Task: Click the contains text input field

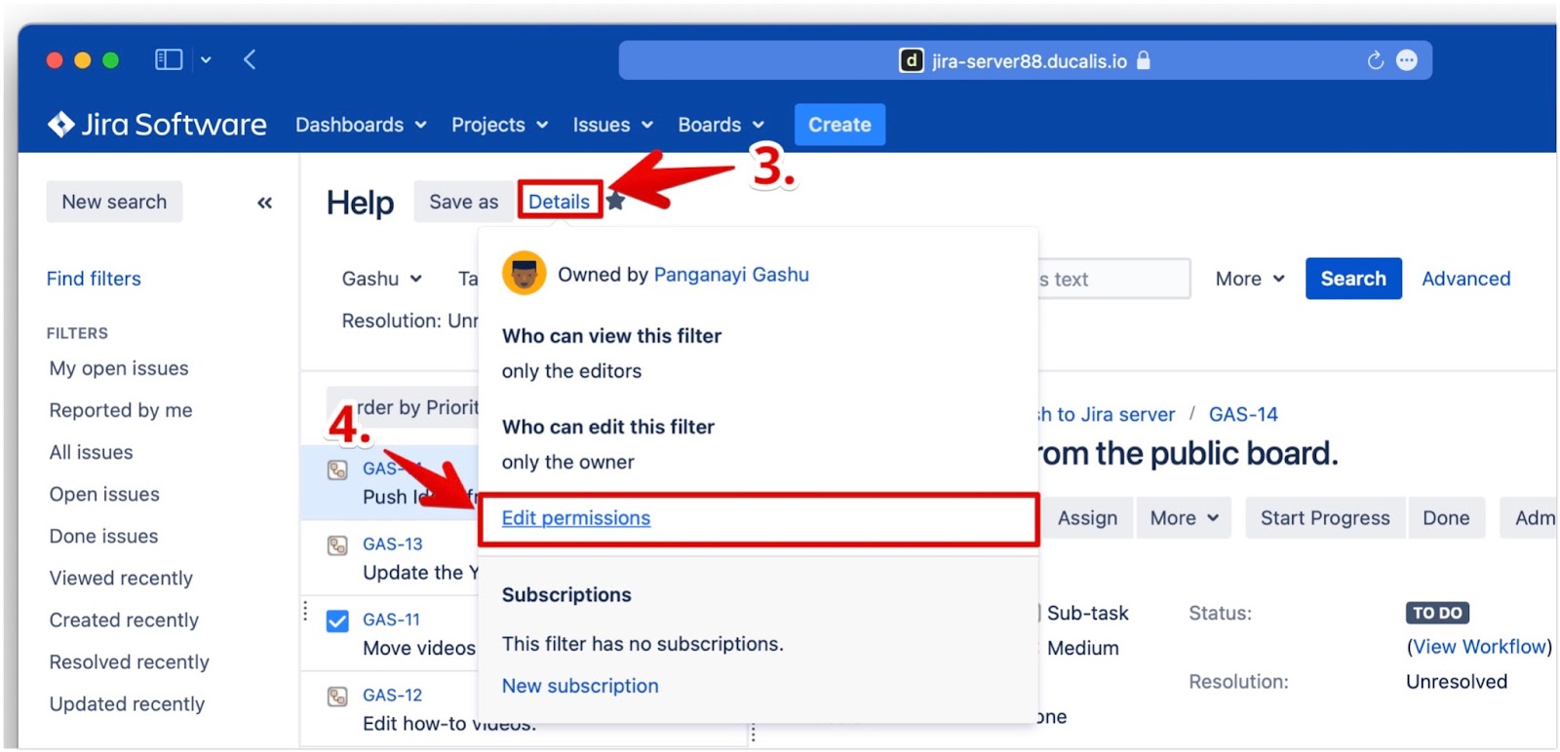Action: coord(1113,279)
